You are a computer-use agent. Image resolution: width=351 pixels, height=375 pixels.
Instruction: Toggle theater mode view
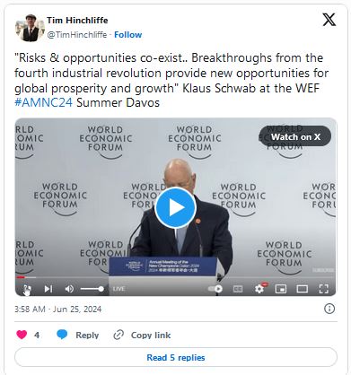303,289
